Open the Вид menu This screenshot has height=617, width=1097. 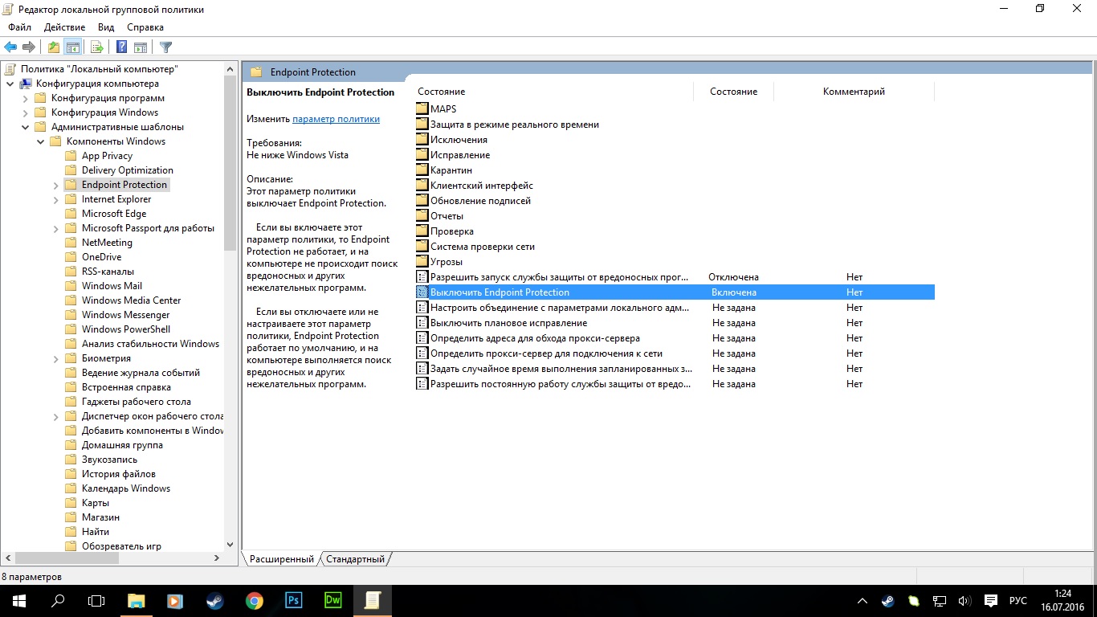pyautogui.click(x=106, y=27)
